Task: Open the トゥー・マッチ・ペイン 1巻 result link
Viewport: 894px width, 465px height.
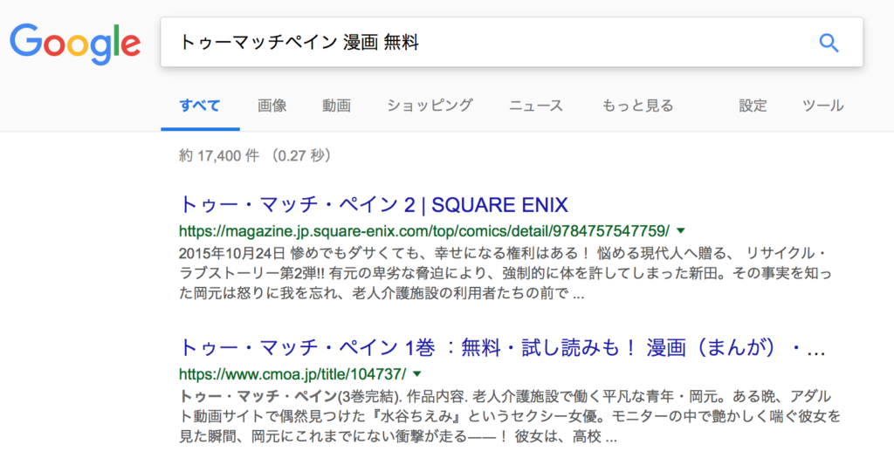Action: click(x=502, y=347)
